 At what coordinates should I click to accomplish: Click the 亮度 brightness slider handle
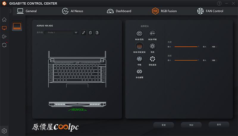pos(198,47)
